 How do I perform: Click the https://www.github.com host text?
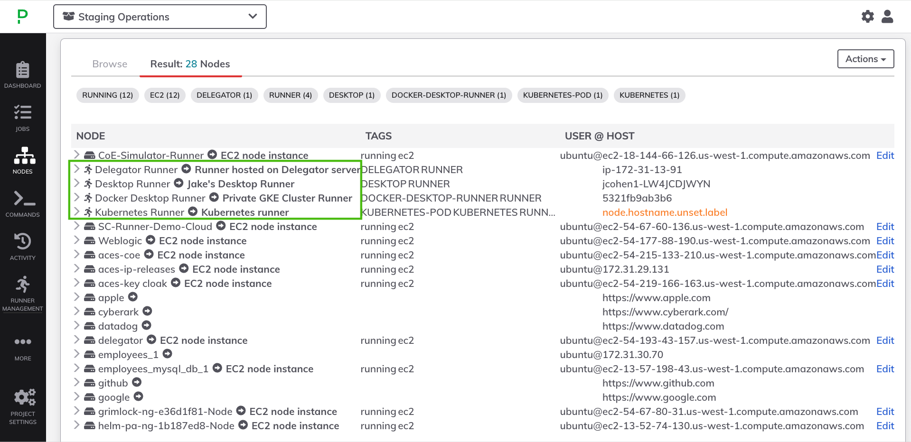(x=658, y=383)
